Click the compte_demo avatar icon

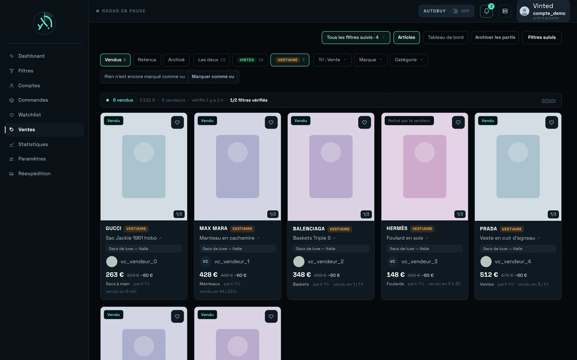pyautogui.click(x=524, y=11)
